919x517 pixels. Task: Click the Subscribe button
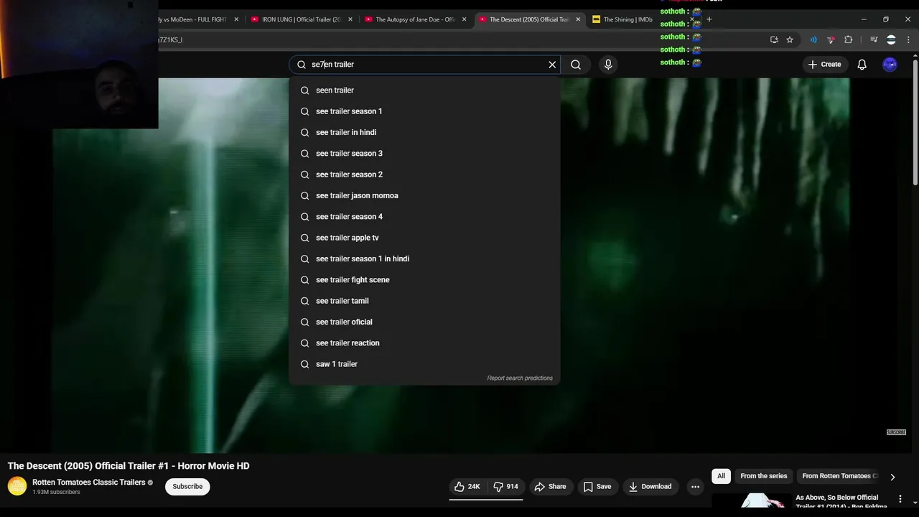coord(187,486)
